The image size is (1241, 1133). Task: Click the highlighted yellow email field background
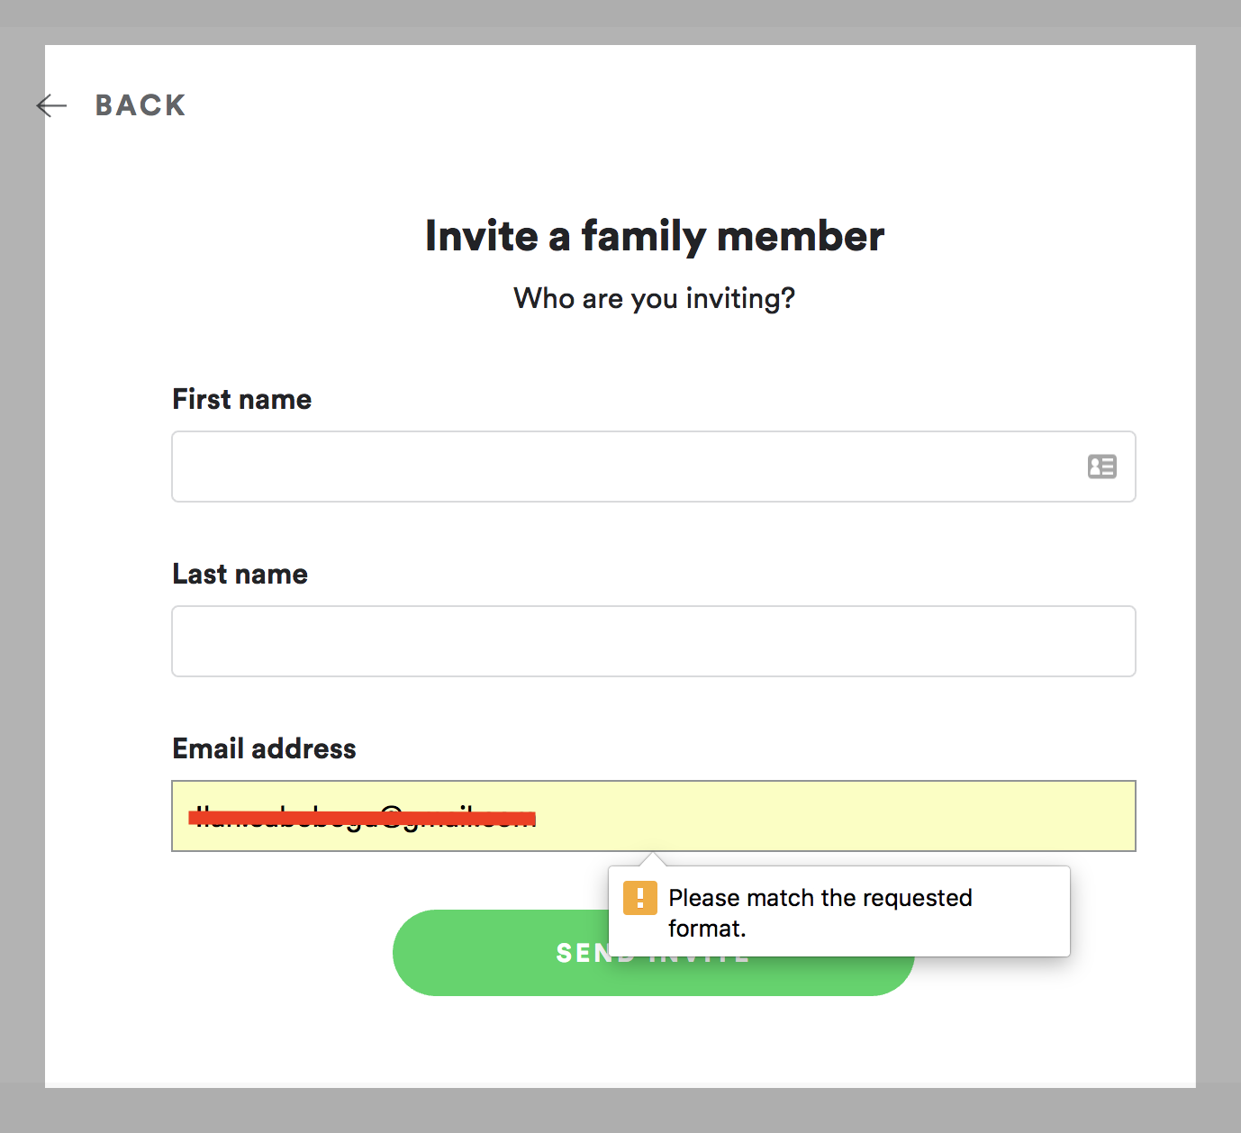811,816
